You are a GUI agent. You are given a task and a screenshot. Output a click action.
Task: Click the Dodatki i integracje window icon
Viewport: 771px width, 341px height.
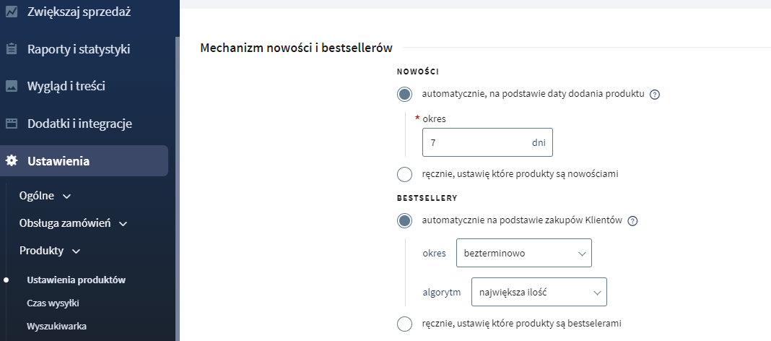click(12, 124)
